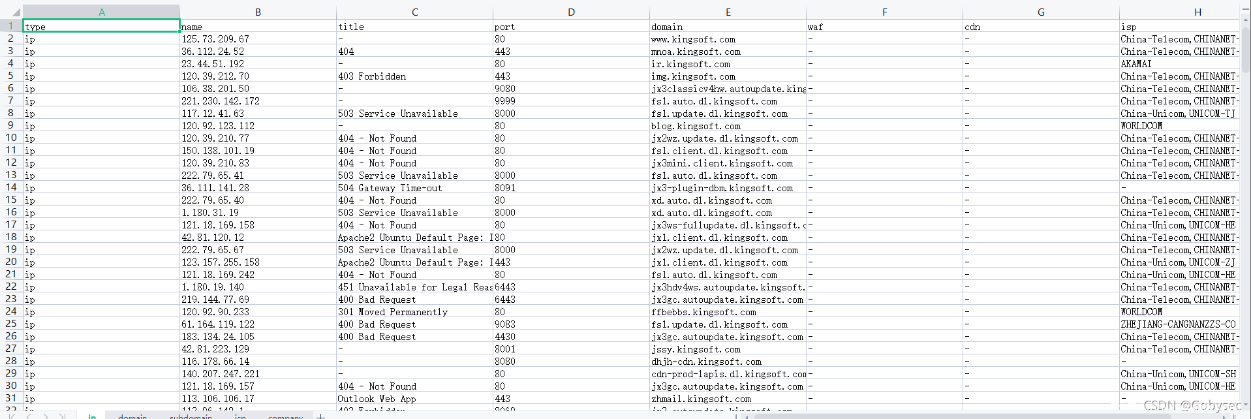Go to the first sheet arrow
1251x419 pixels.
pyautogui.click(x=11, y=415)
